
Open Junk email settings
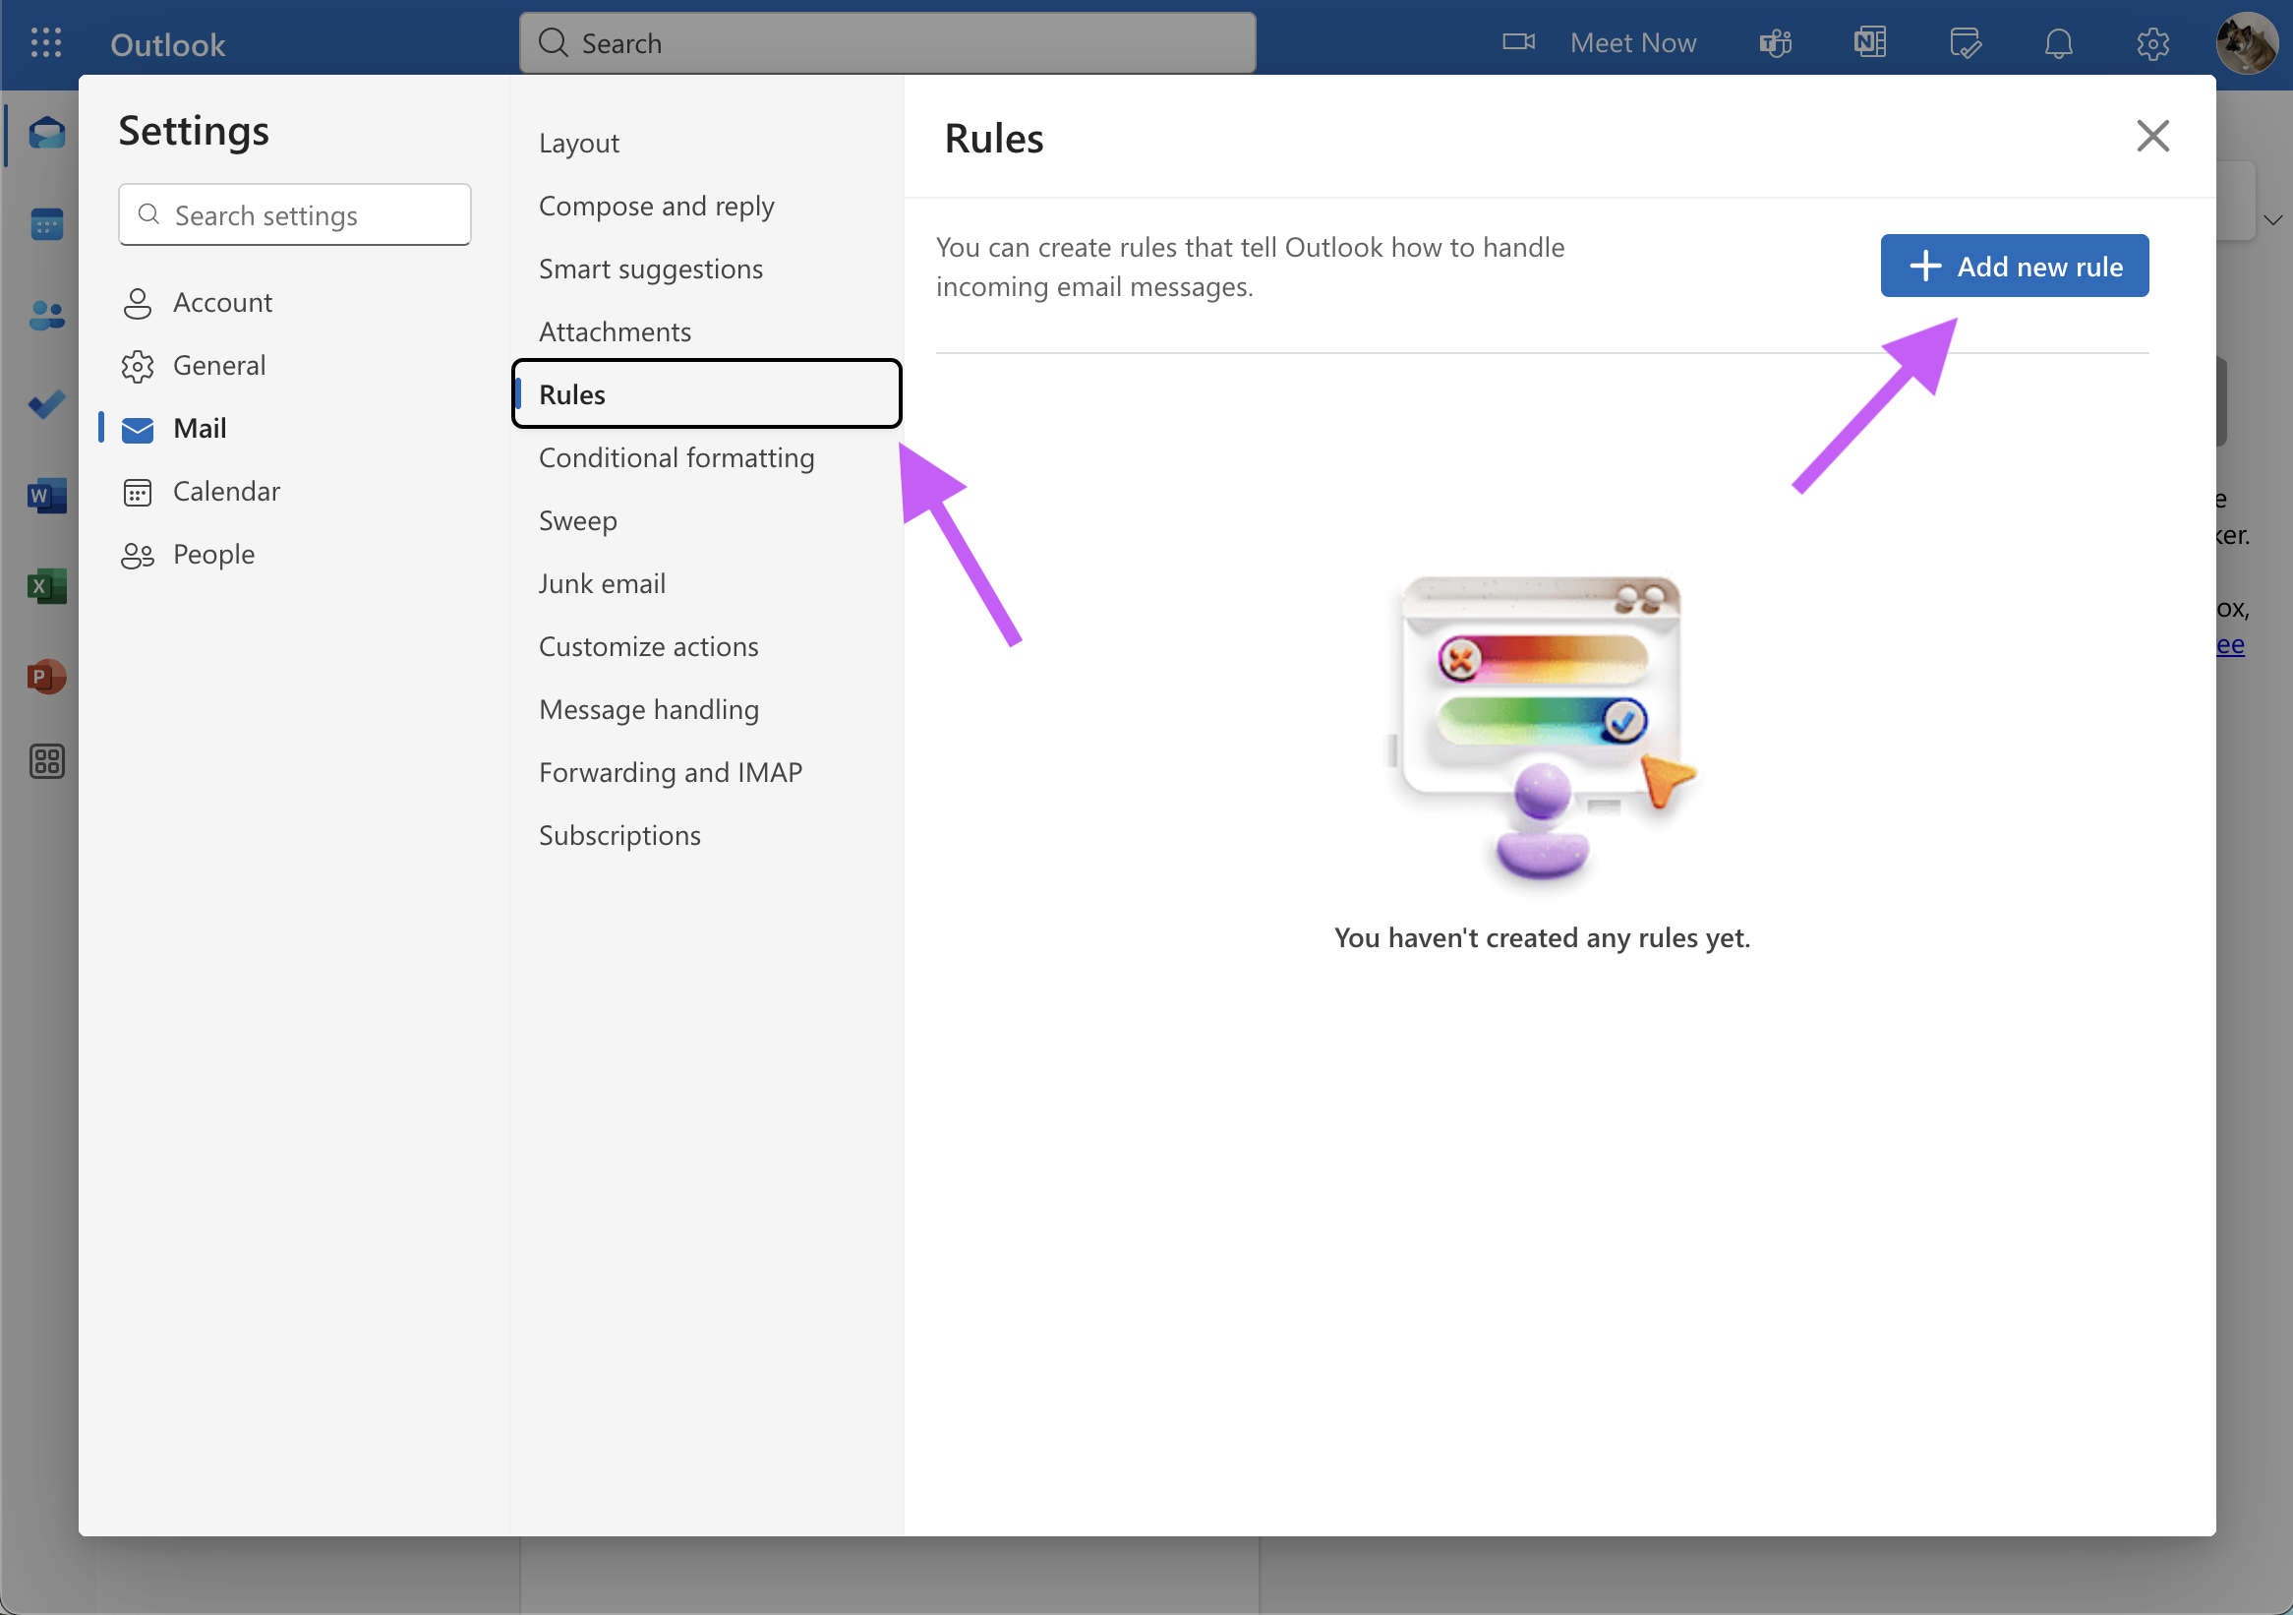tap(601, 583)
